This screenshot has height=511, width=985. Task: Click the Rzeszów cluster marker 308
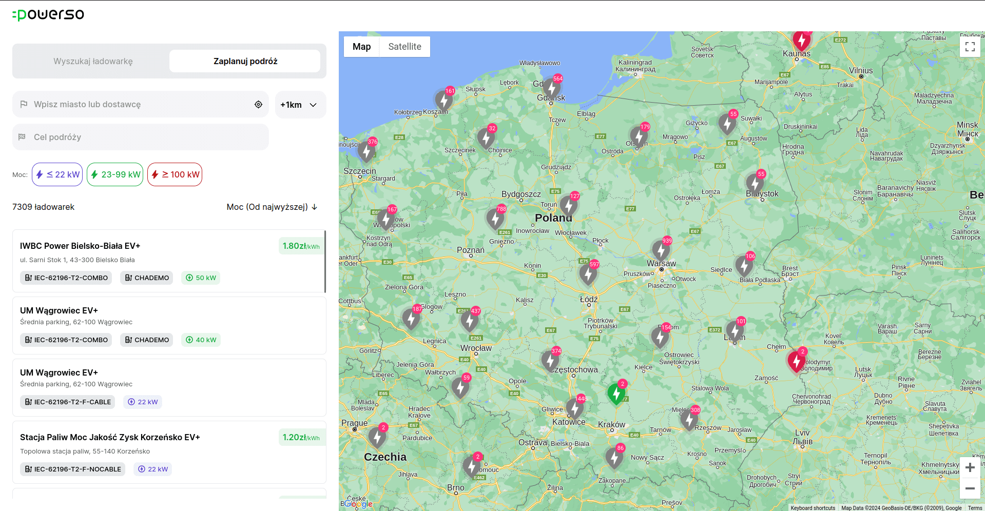689,419
